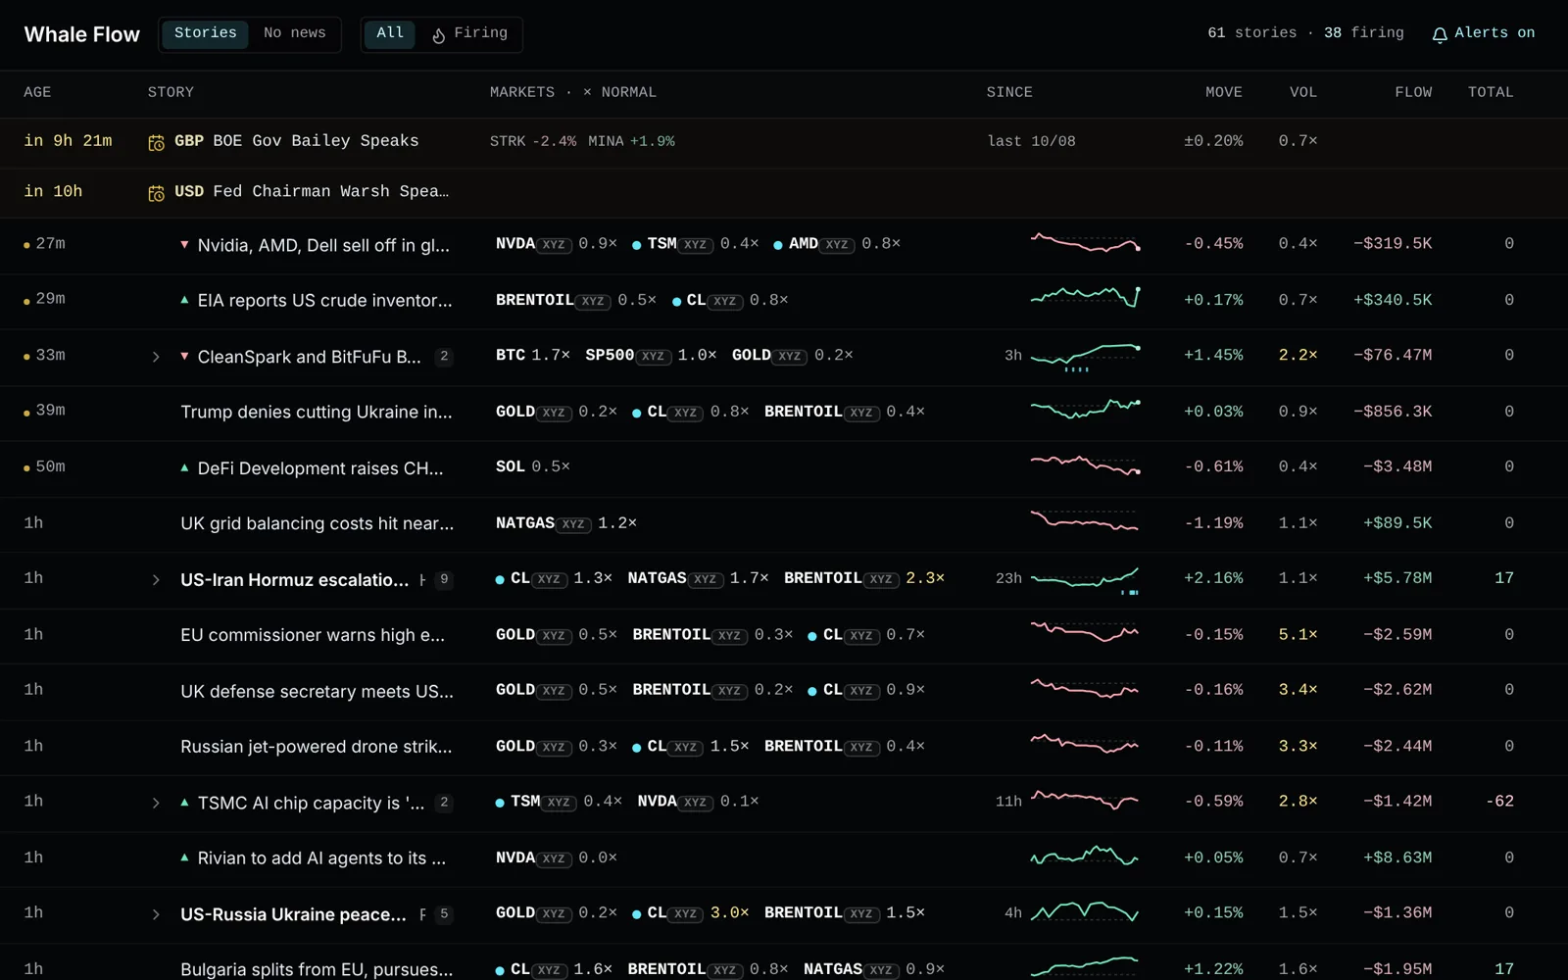Viewport: 1568px width, 980px height.
Task: Select the All filter tab
Action: click(x=390, y=33)
